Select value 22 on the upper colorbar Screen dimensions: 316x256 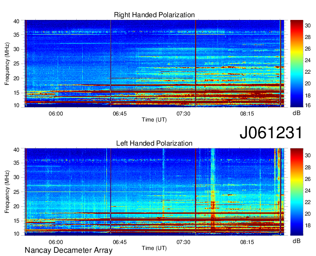tap(308, 72)
